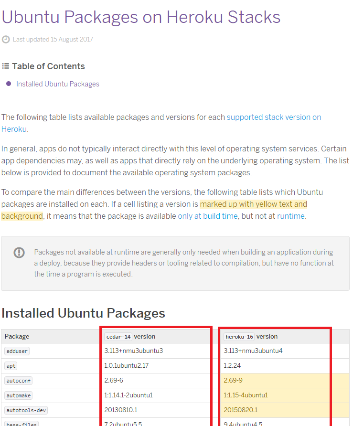Select the autoconf package tag
This screenshot has height=437, width=353.
19,381
